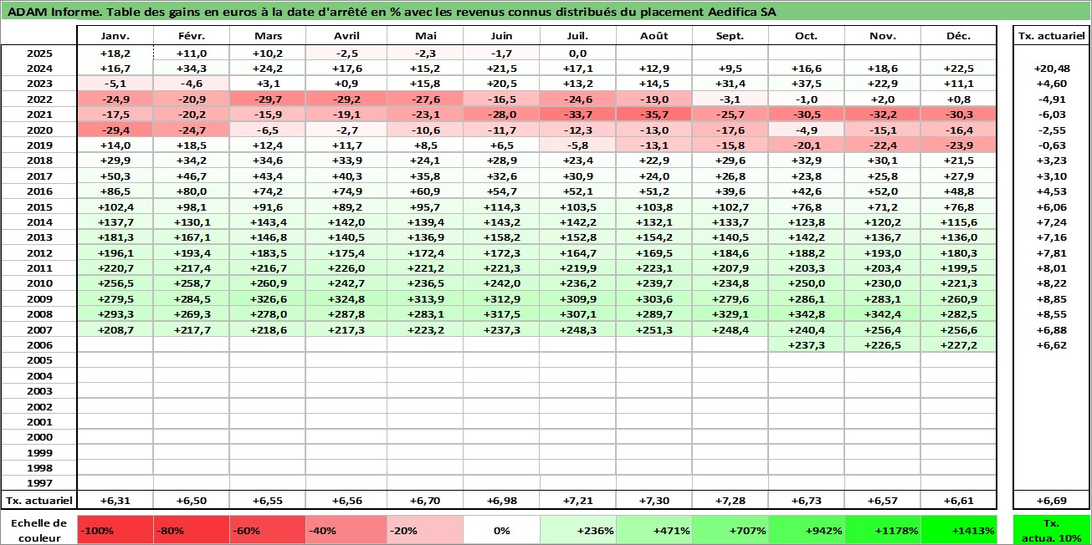Screen dimensions: 1092x545
Task: Select the +707% green scale swatch
Action: [730, 530]
